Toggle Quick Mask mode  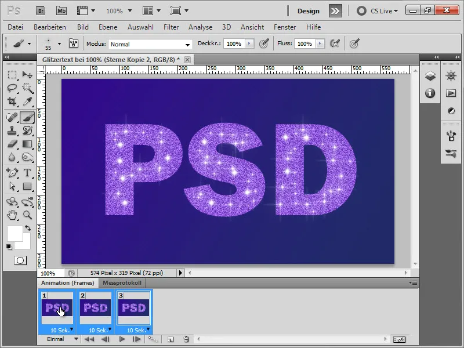(x=20, y=260)
